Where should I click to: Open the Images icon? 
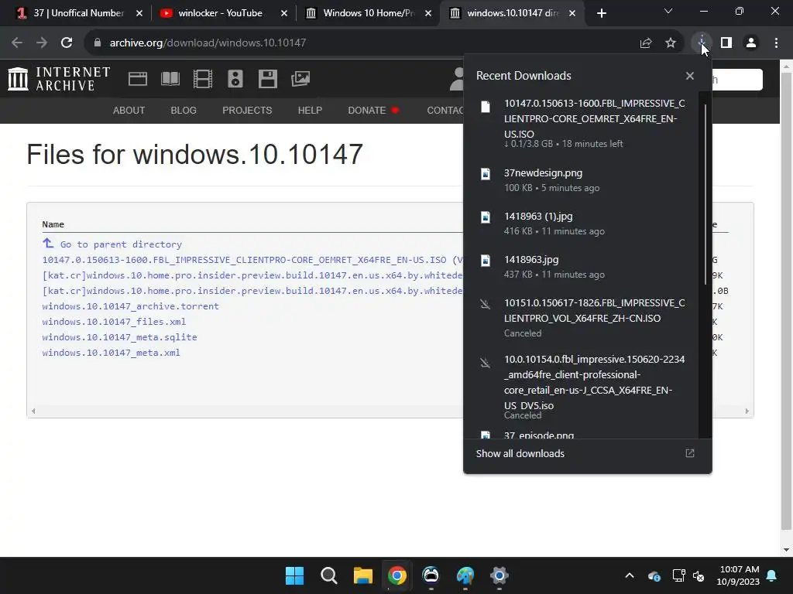tap(300, 79)
